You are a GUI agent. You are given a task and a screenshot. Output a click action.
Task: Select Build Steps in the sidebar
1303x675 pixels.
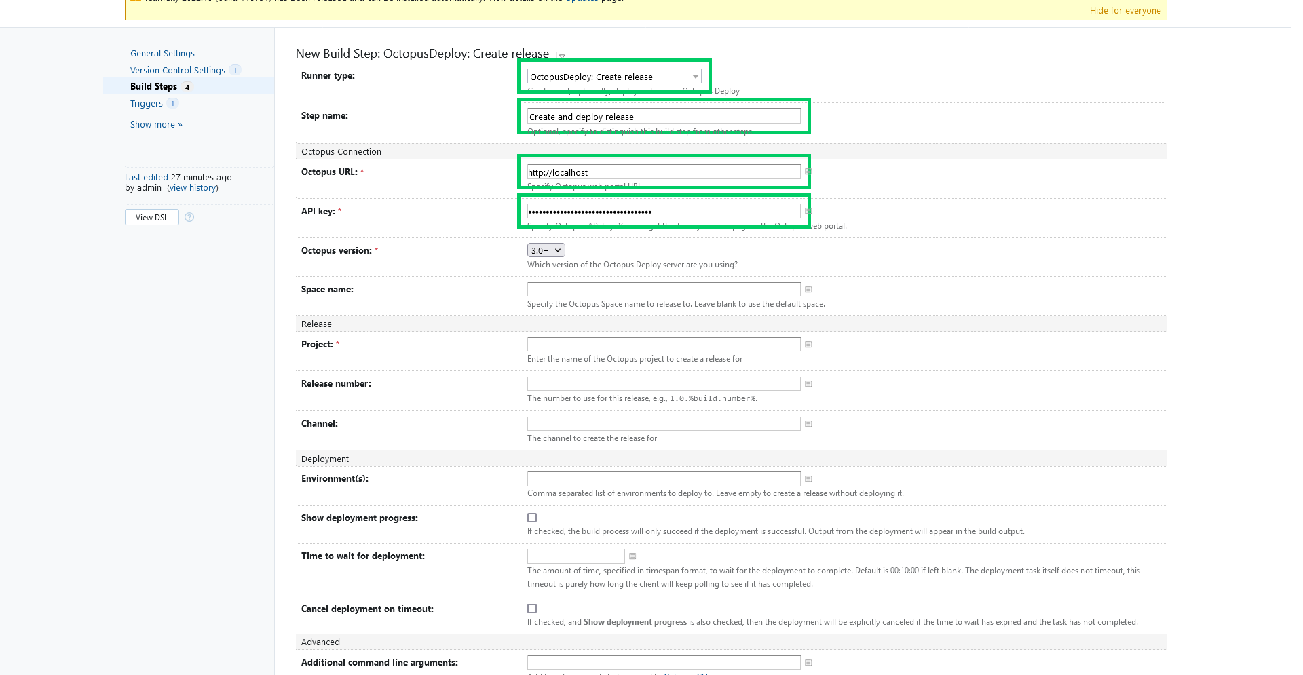tap(153, 87)
